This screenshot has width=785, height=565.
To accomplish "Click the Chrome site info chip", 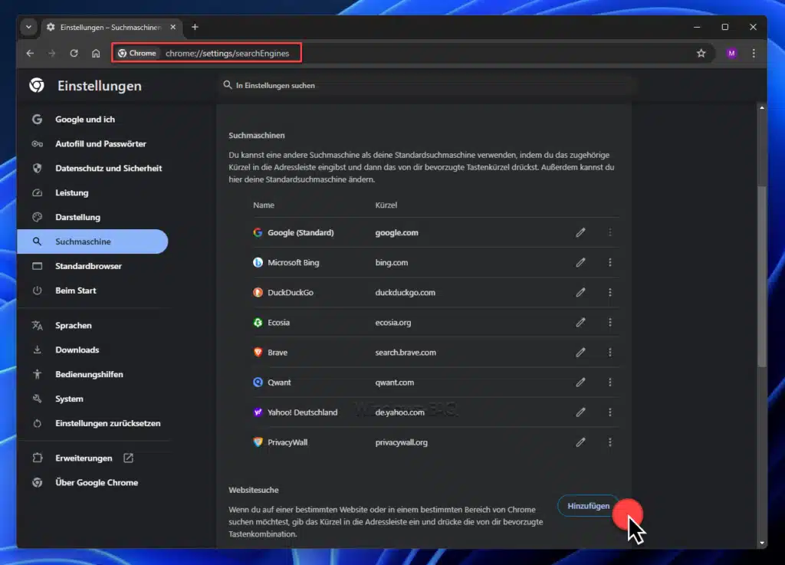I will (x=137, y=53).
